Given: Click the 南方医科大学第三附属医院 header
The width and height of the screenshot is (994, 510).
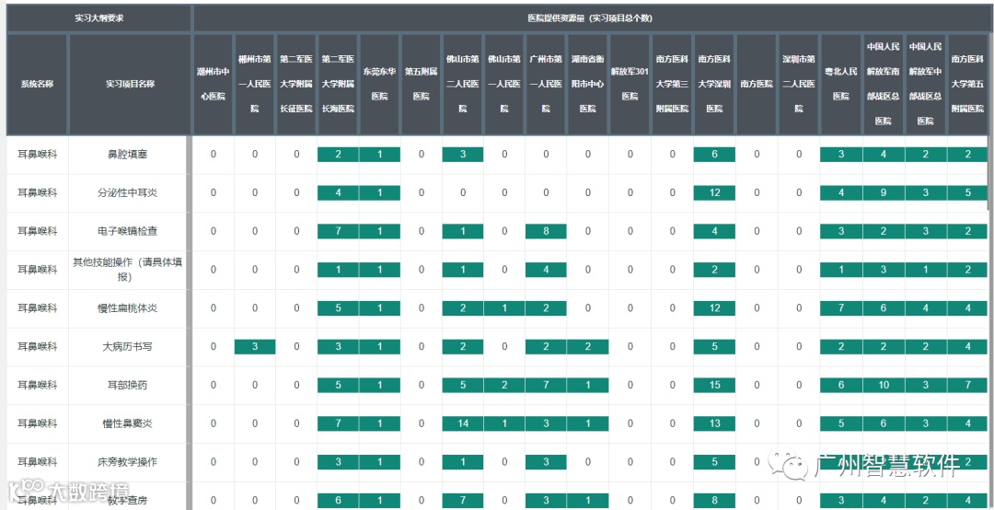Looking at the screenshot, I should click(673, 84).
